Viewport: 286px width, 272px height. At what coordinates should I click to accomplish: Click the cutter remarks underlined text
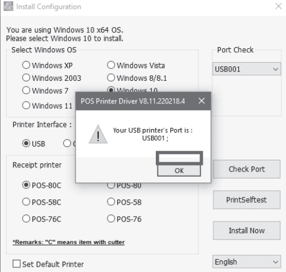69,242
